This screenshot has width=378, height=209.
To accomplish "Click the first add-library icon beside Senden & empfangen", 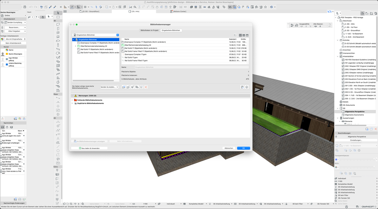I will [x=123, y=87].
